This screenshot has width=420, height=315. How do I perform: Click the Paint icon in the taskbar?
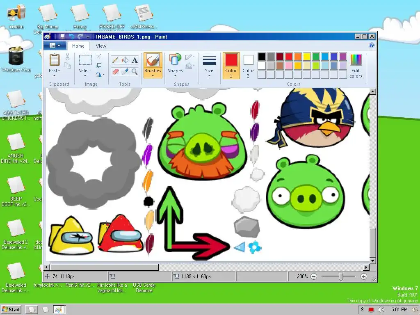click(x=59, y=310)
